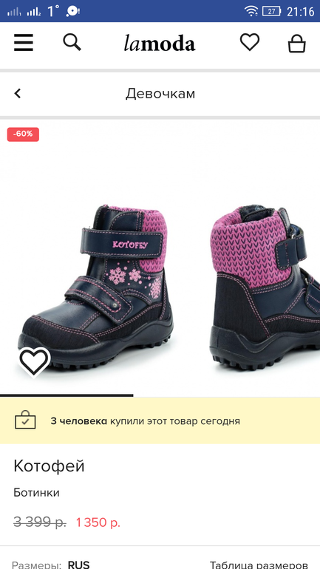Tap the Девочкам category title
The image size is (320, 569).
click(160, 94)
